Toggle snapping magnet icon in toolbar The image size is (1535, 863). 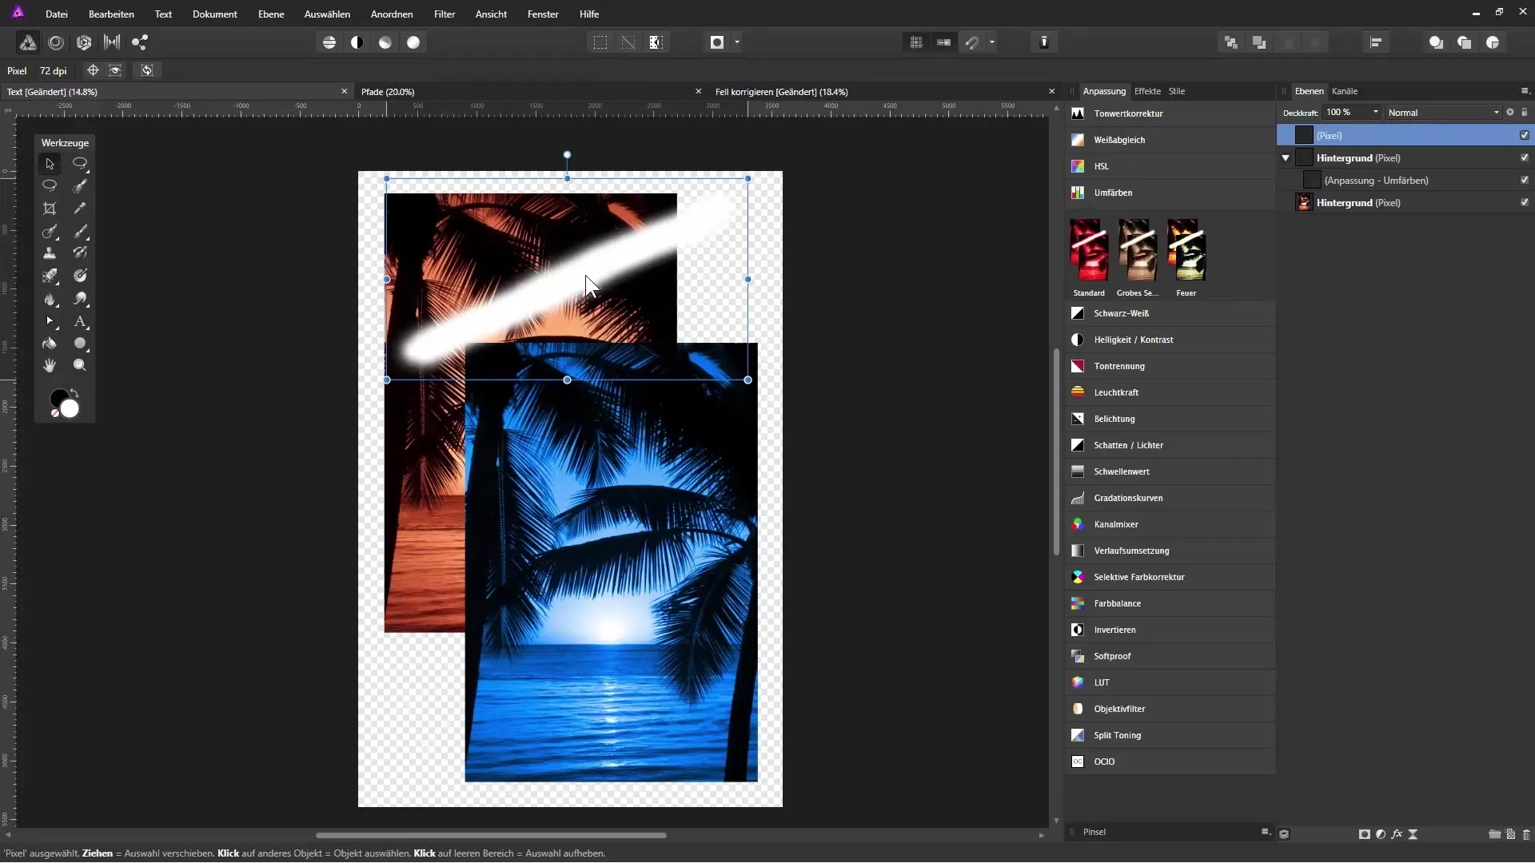972,42
